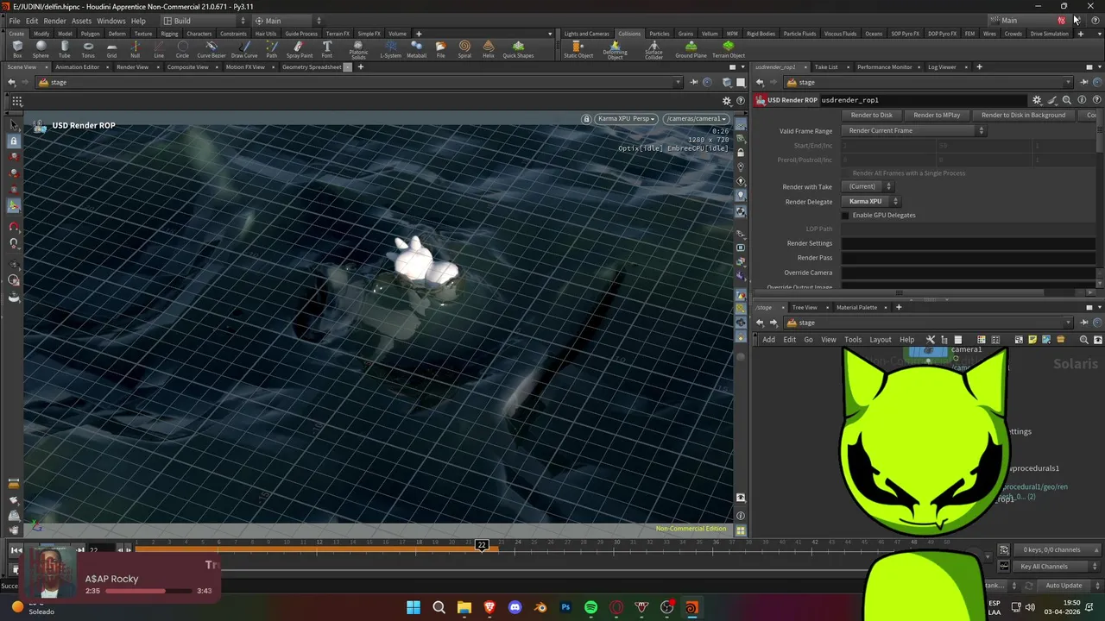
Task: Click the Render to MPlay button
Action: tap(937, 115)
